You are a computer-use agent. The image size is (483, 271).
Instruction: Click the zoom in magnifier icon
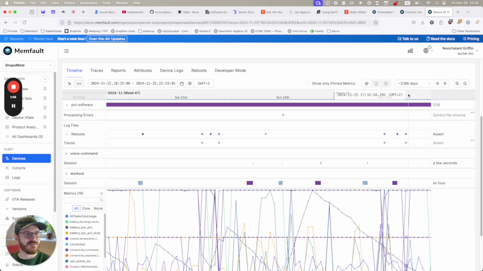pos(457,84)
